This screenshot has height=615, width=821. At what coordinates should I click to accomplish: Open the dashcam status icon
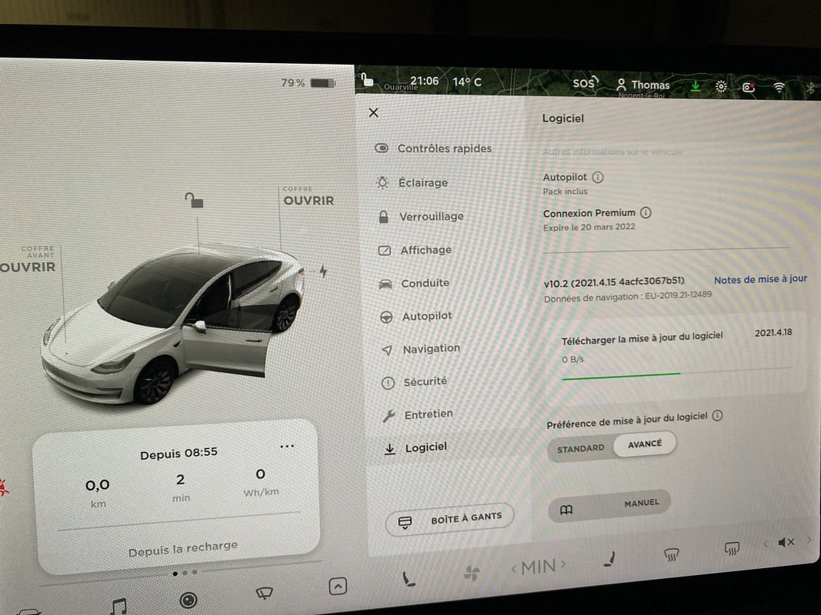(749, 88)
